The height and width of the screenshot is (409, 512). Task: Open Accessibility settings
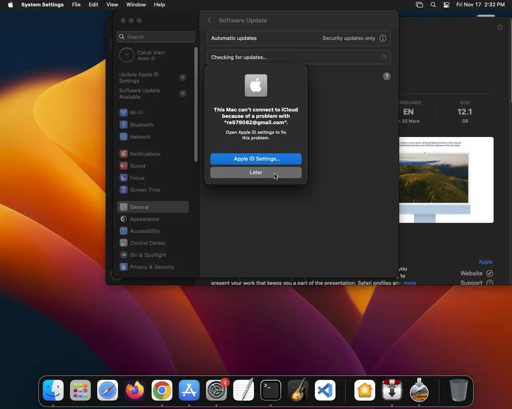coord(153,231)
